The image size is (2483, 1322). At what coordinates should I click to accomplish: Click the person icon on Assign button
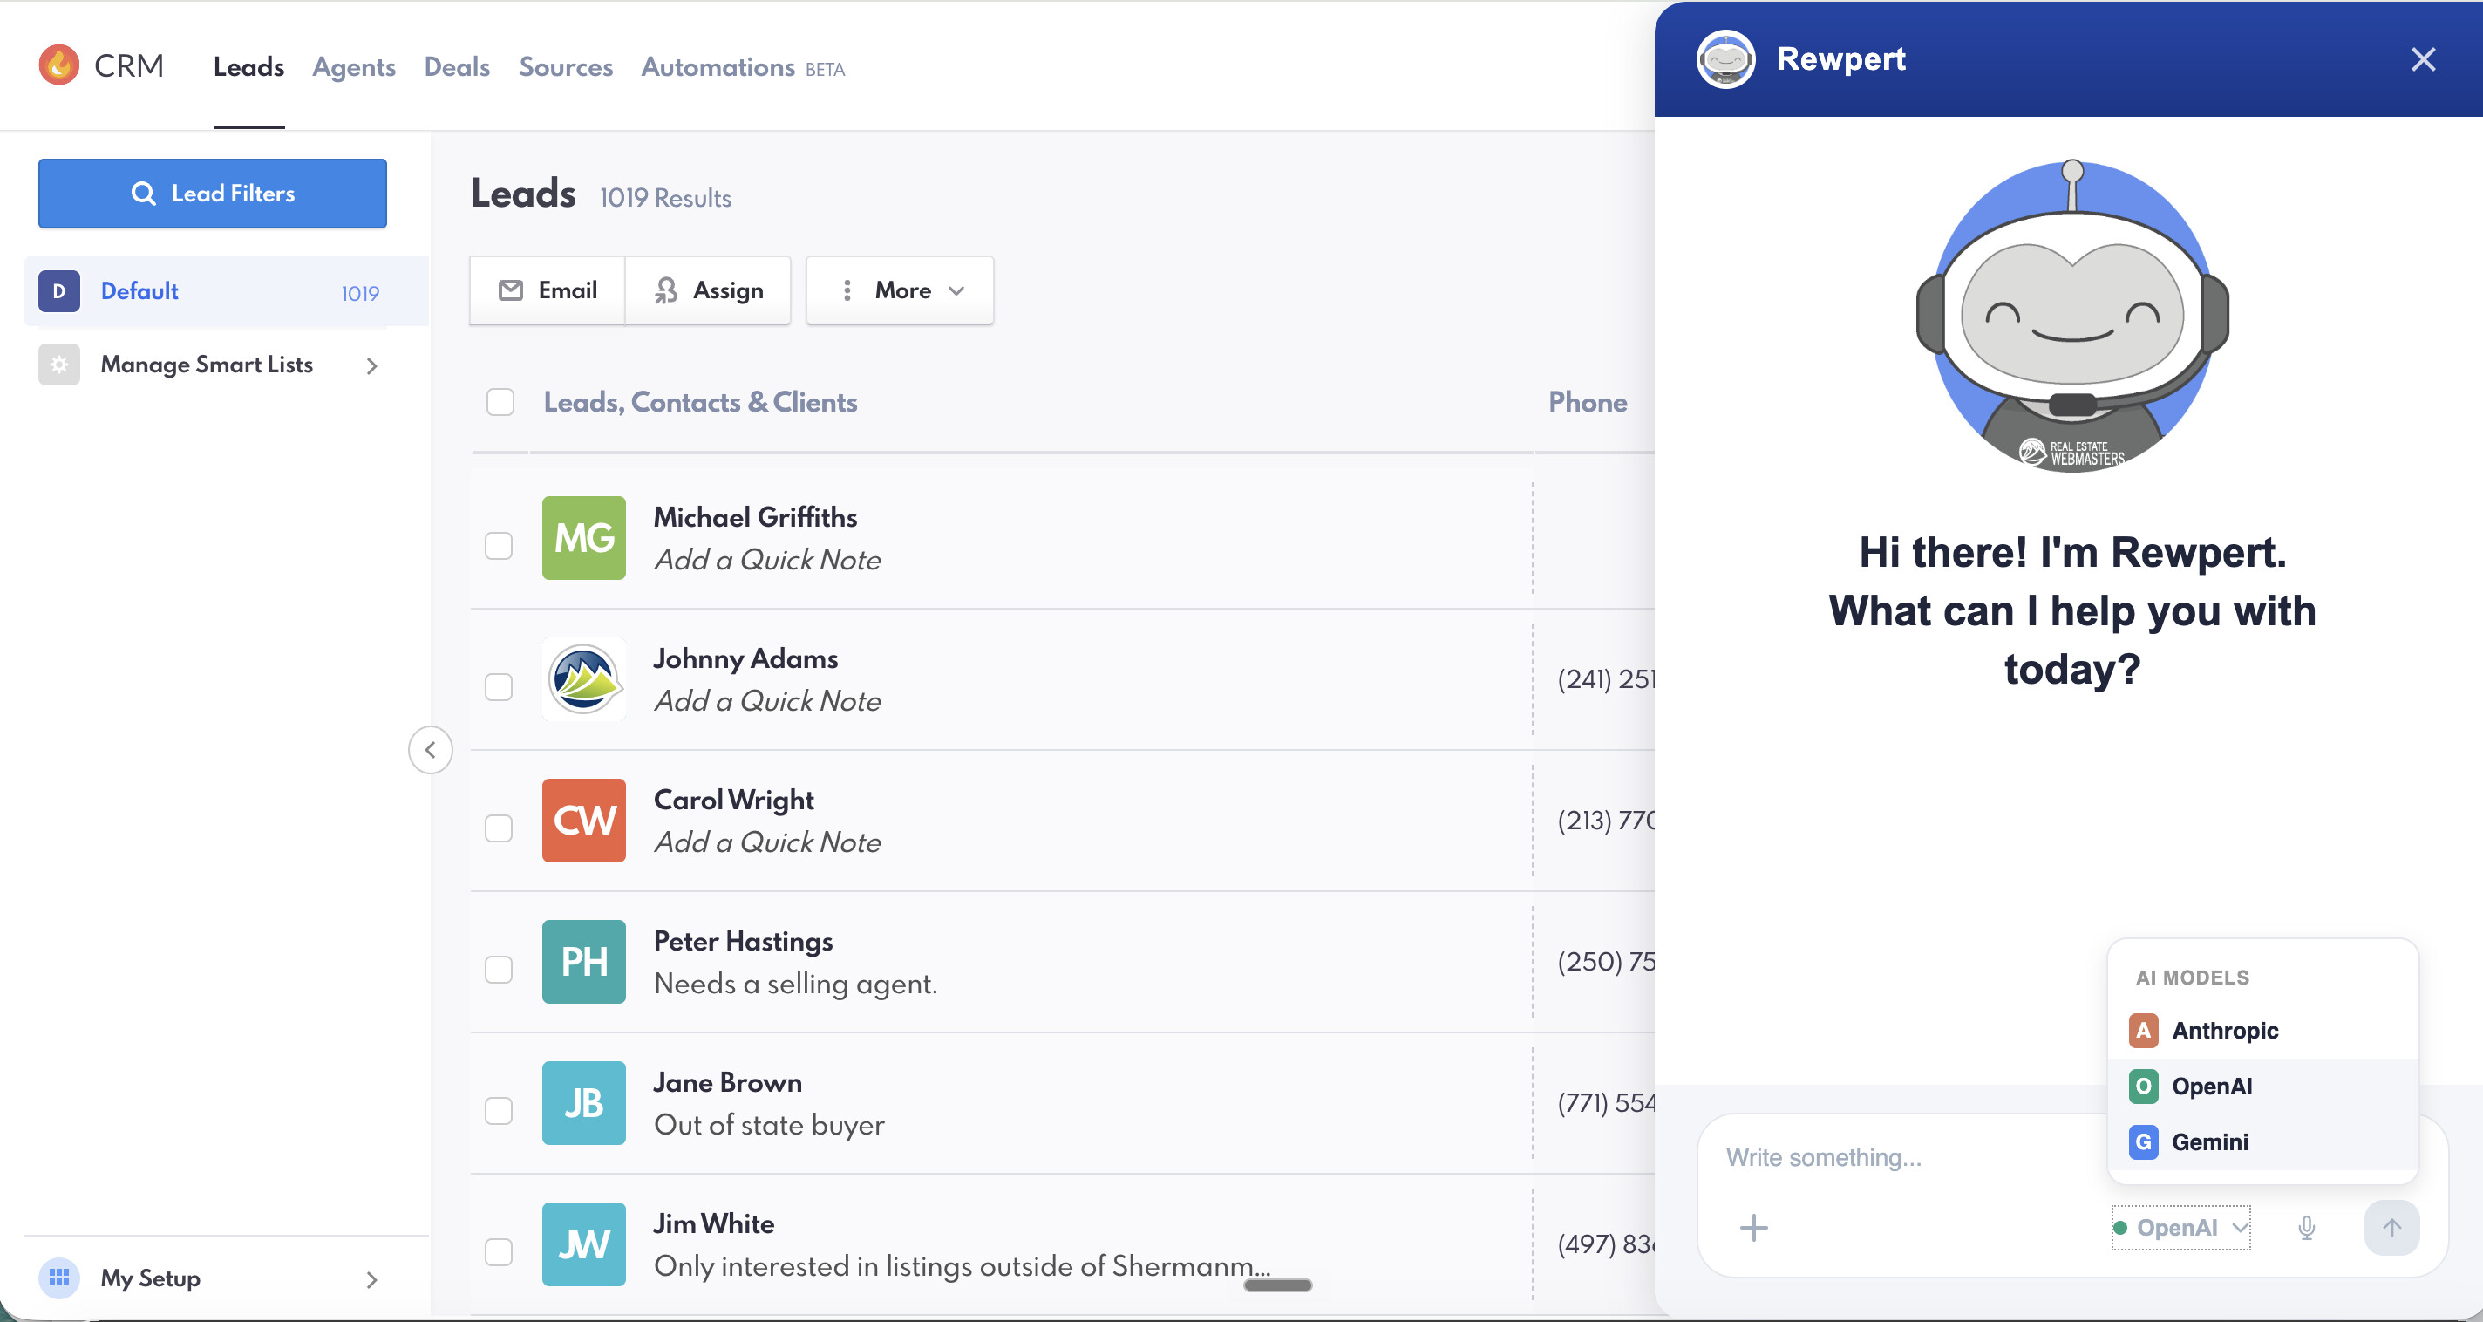coord(665,290)
